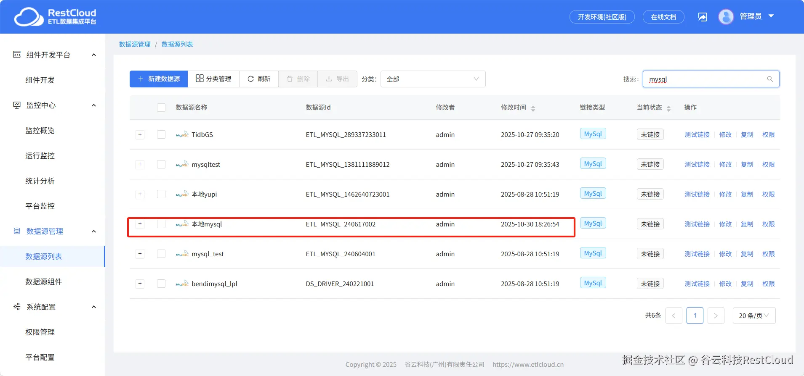Image resolution: width=804 pixels, height=376 pixels.
Task: Collapse the 数据源管理 menu group
Action: coord(94,231)
